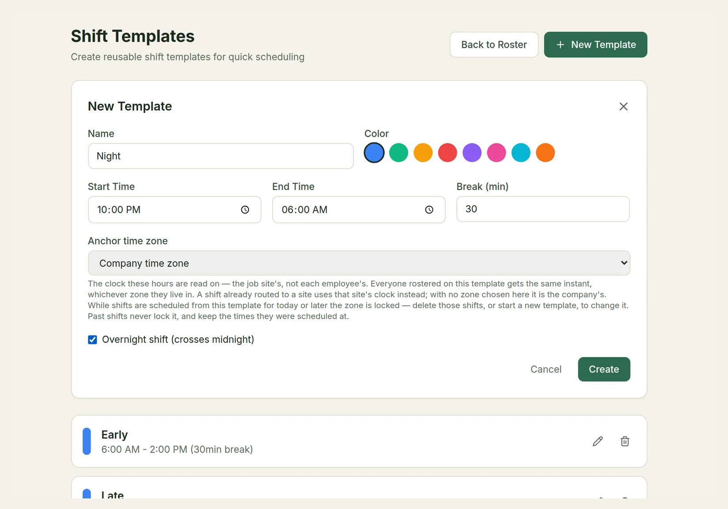The height and width of the screenshot is (509, 728).
Task: Click the New Template button
Action: click(x=595, y=45)
